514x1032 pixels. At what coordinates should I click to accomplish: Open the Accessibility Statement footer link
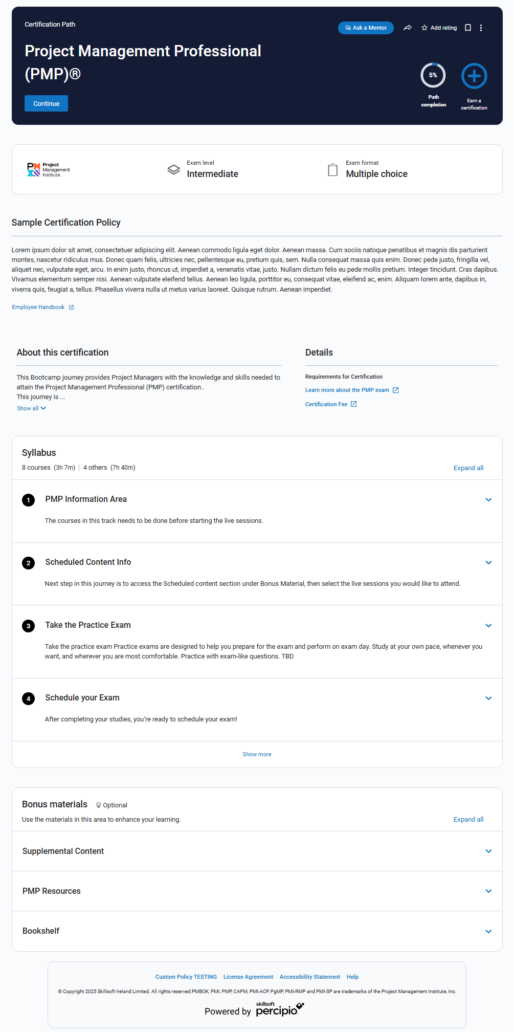pos(309,977)
